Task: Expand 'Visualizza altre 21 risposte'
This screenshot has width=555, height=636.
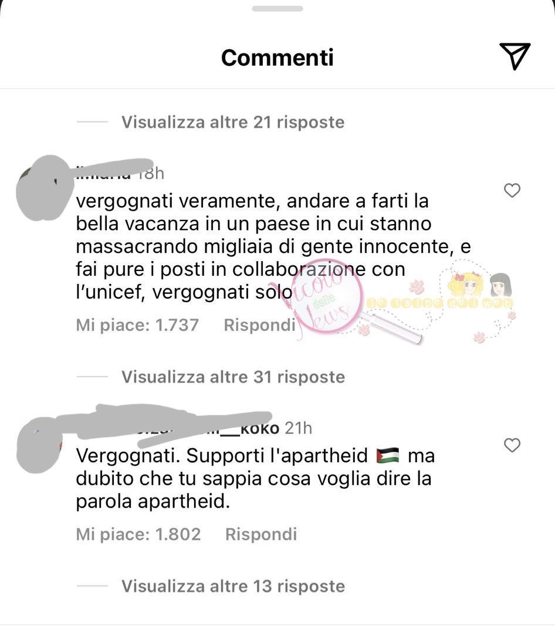Action: [x=233, y=122]
